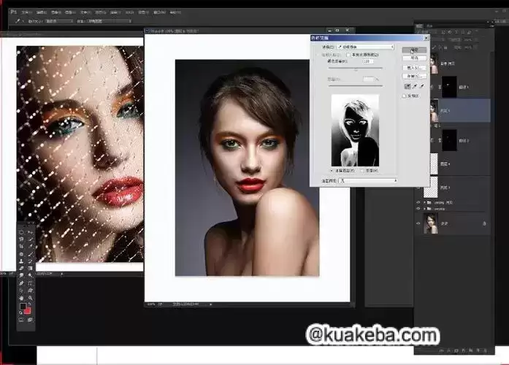Select the Crop tool in the toolbox
The width and height of the screenshot is (509, 365).
coord(21,246)
